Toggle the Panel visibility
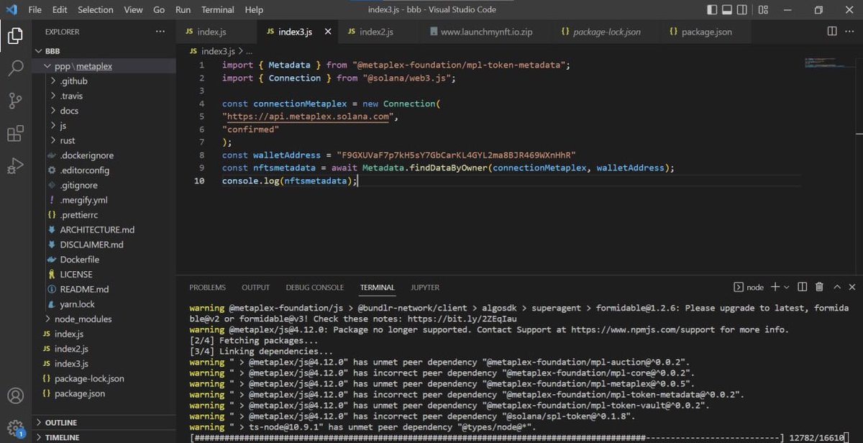The width and height of the screenshot is (863, 443). 727,9
